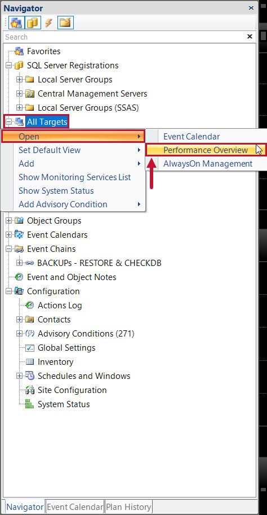Image resolution: width=267 pixels, height=515 pixels.
Task: Toggle the SQL Server Registrations toolbar button
Action: click(x=33, y=23)
